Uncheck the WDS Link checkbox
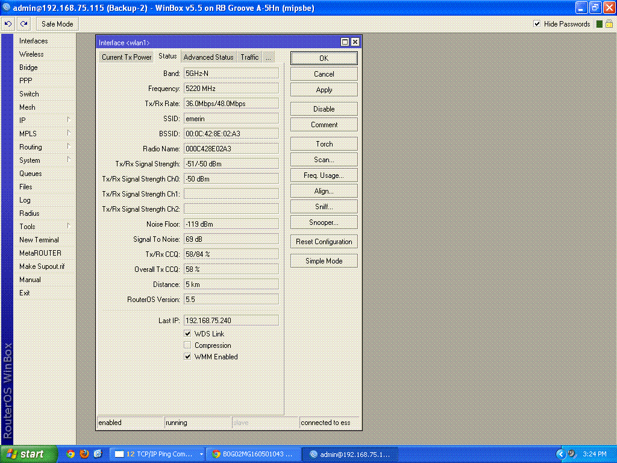The height and width of the screenshot is (463, 617). [188, 333]
